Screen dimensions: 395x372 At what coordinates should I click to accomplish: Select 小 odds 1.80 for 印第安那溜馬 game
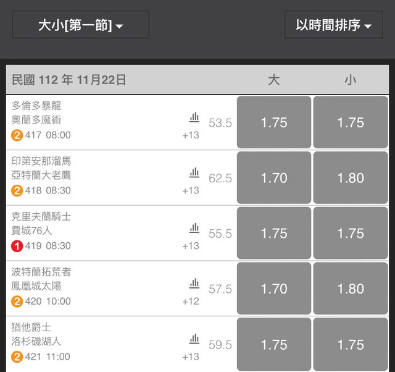pos(351,178)
